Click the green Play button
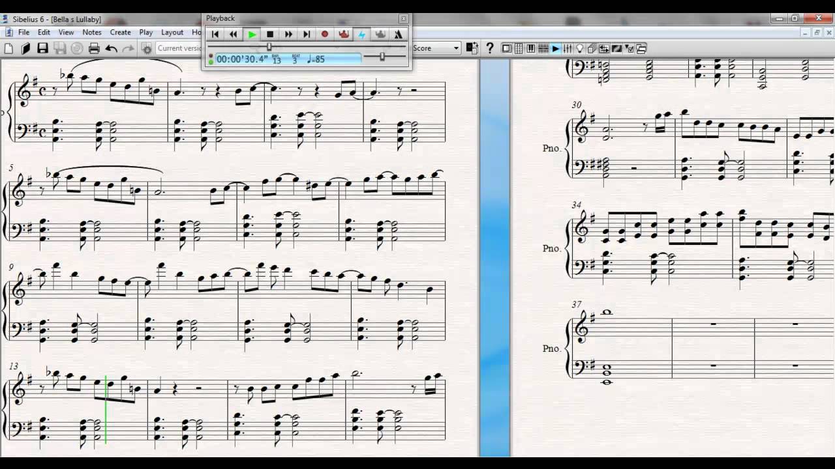 coord(252,35)
